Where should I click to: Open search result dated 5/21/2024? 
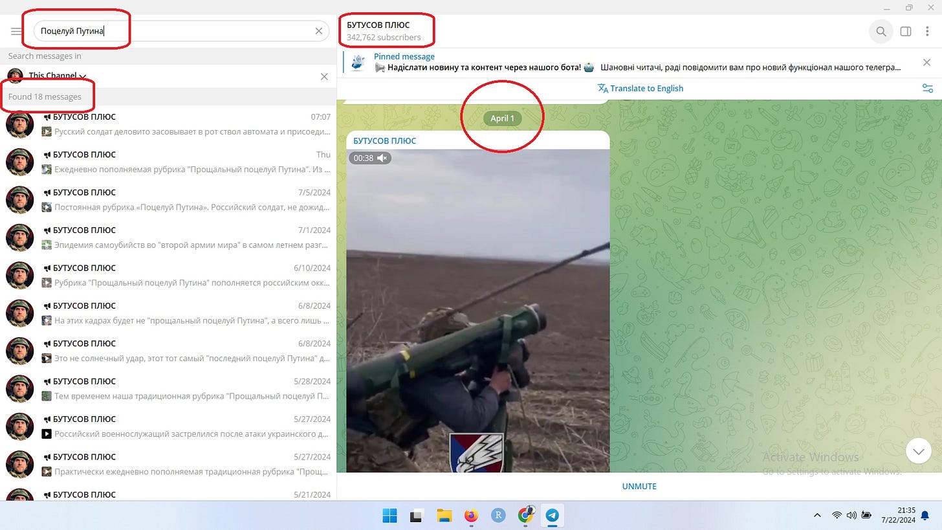(x=168, y=492)
